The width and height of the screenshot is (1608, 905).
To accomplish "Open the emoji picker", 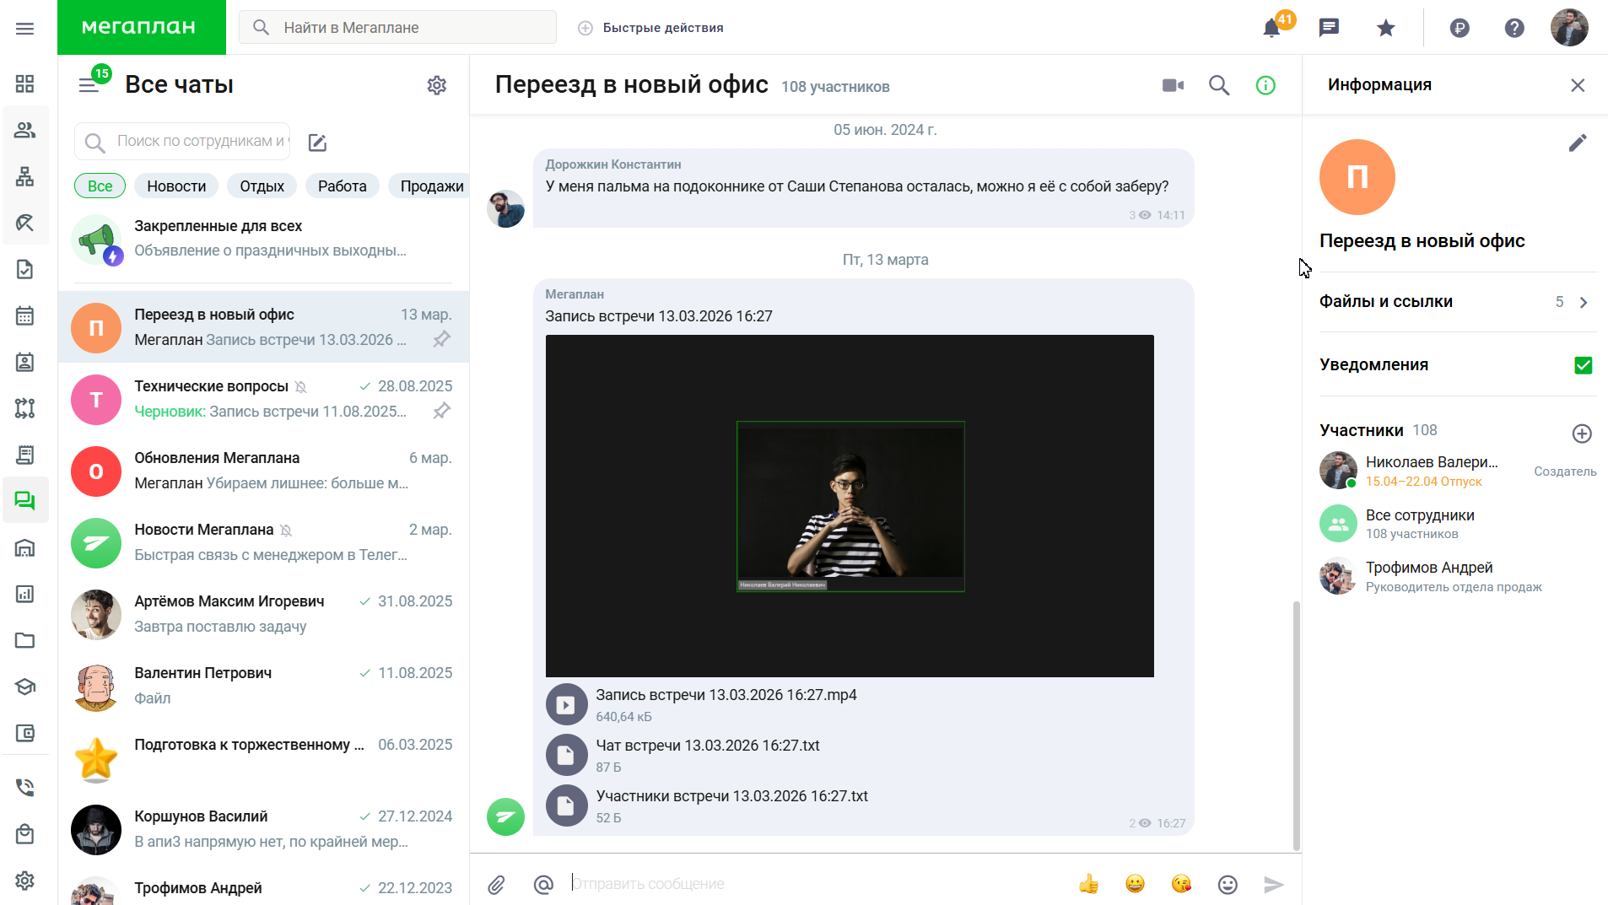I will (x=1228, y=884).
